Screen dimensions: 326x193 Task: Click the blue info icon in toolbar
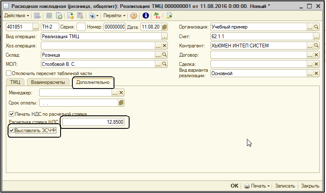146,16
